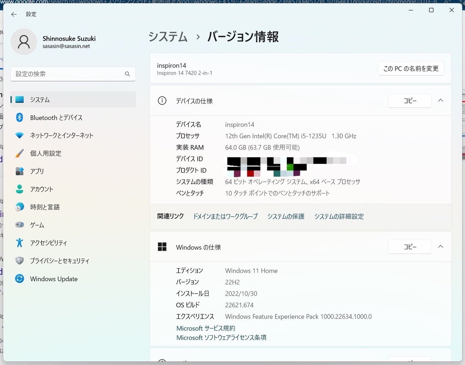
Task: Click この PC の名前を変更 button
Action: click(x=411, y=69)
